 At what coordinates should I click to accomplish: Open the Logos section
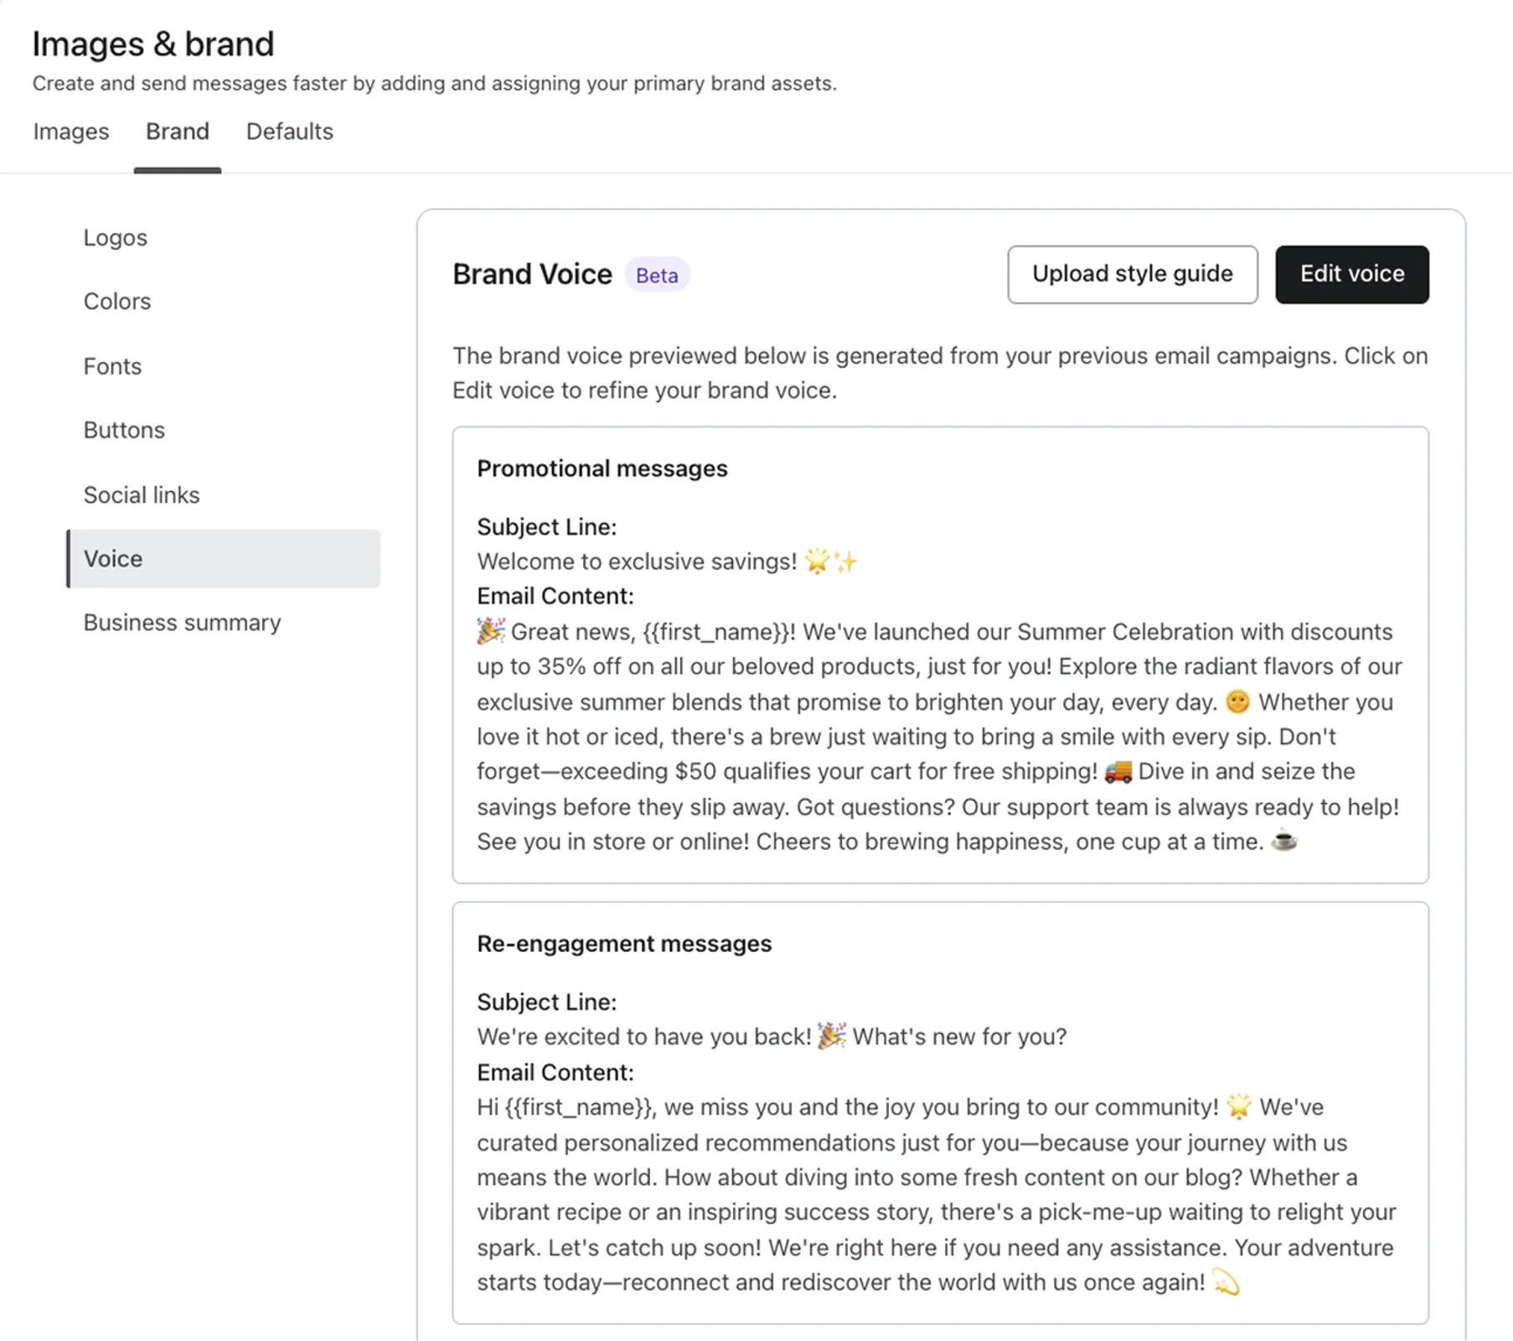115,237
